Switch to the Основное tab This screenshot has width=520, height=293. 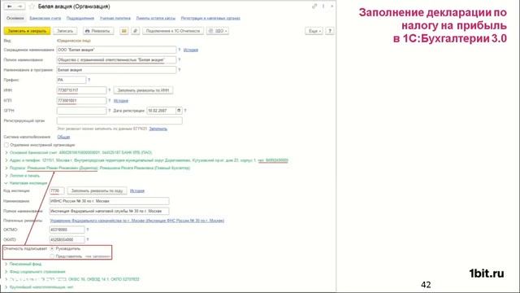(15, 18)
